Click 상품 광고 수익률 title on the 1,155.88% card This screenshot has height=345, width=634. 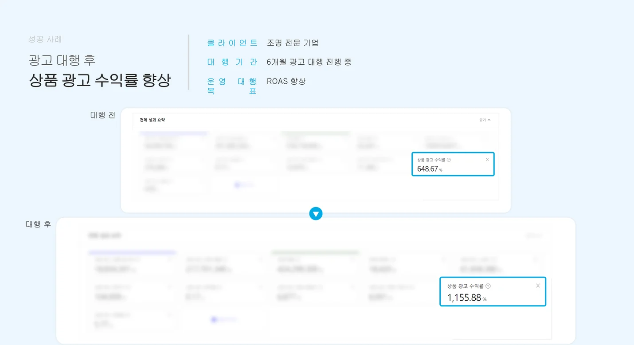click(466, 286)
